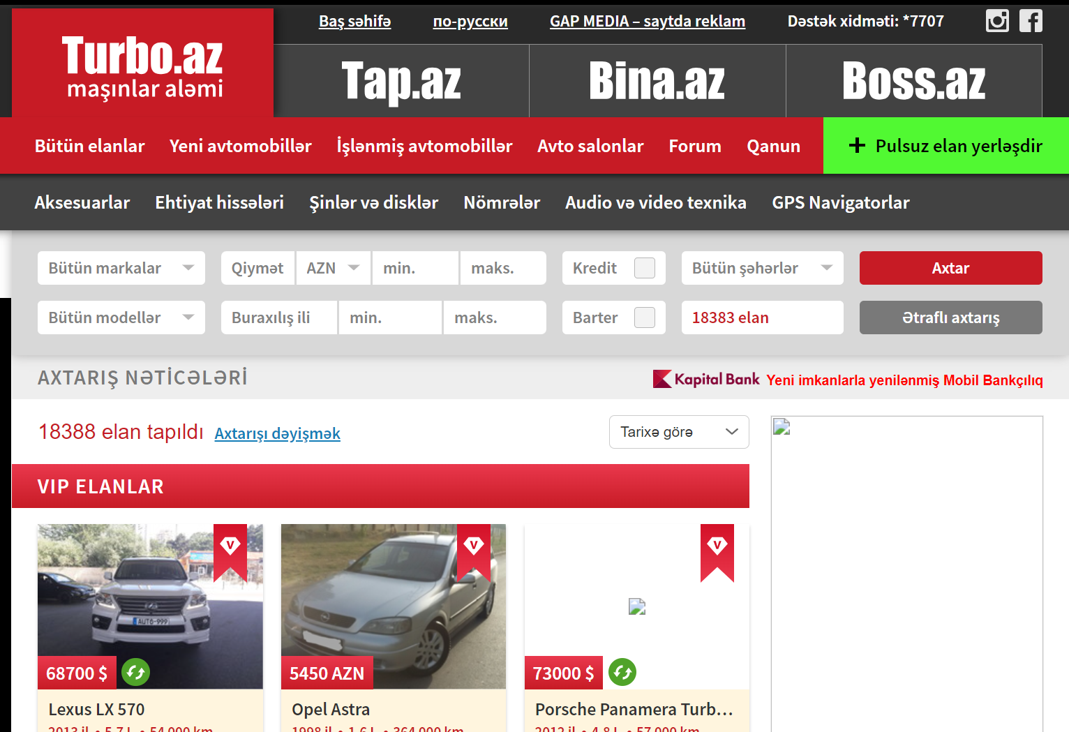
Task: Click the 18383 elan count field
Action: [x=763, y=318]
